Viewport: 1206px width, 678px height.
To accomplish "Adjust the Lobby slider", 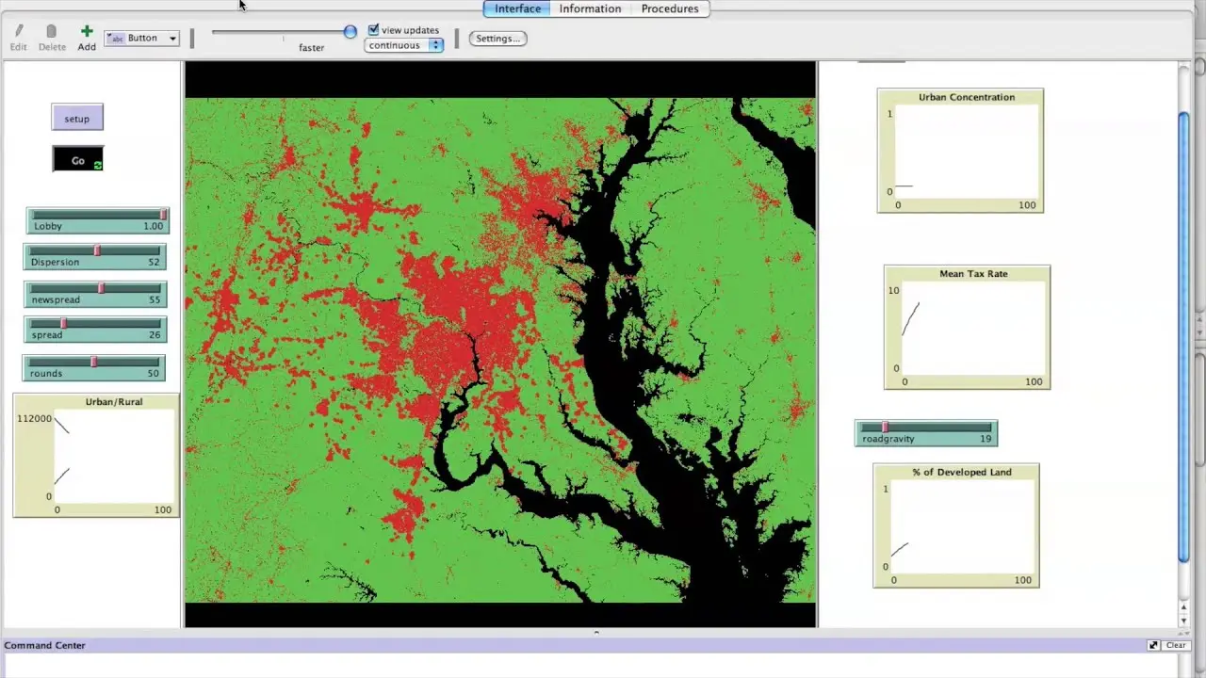I will pyautogui.click(x=98, y=221).
